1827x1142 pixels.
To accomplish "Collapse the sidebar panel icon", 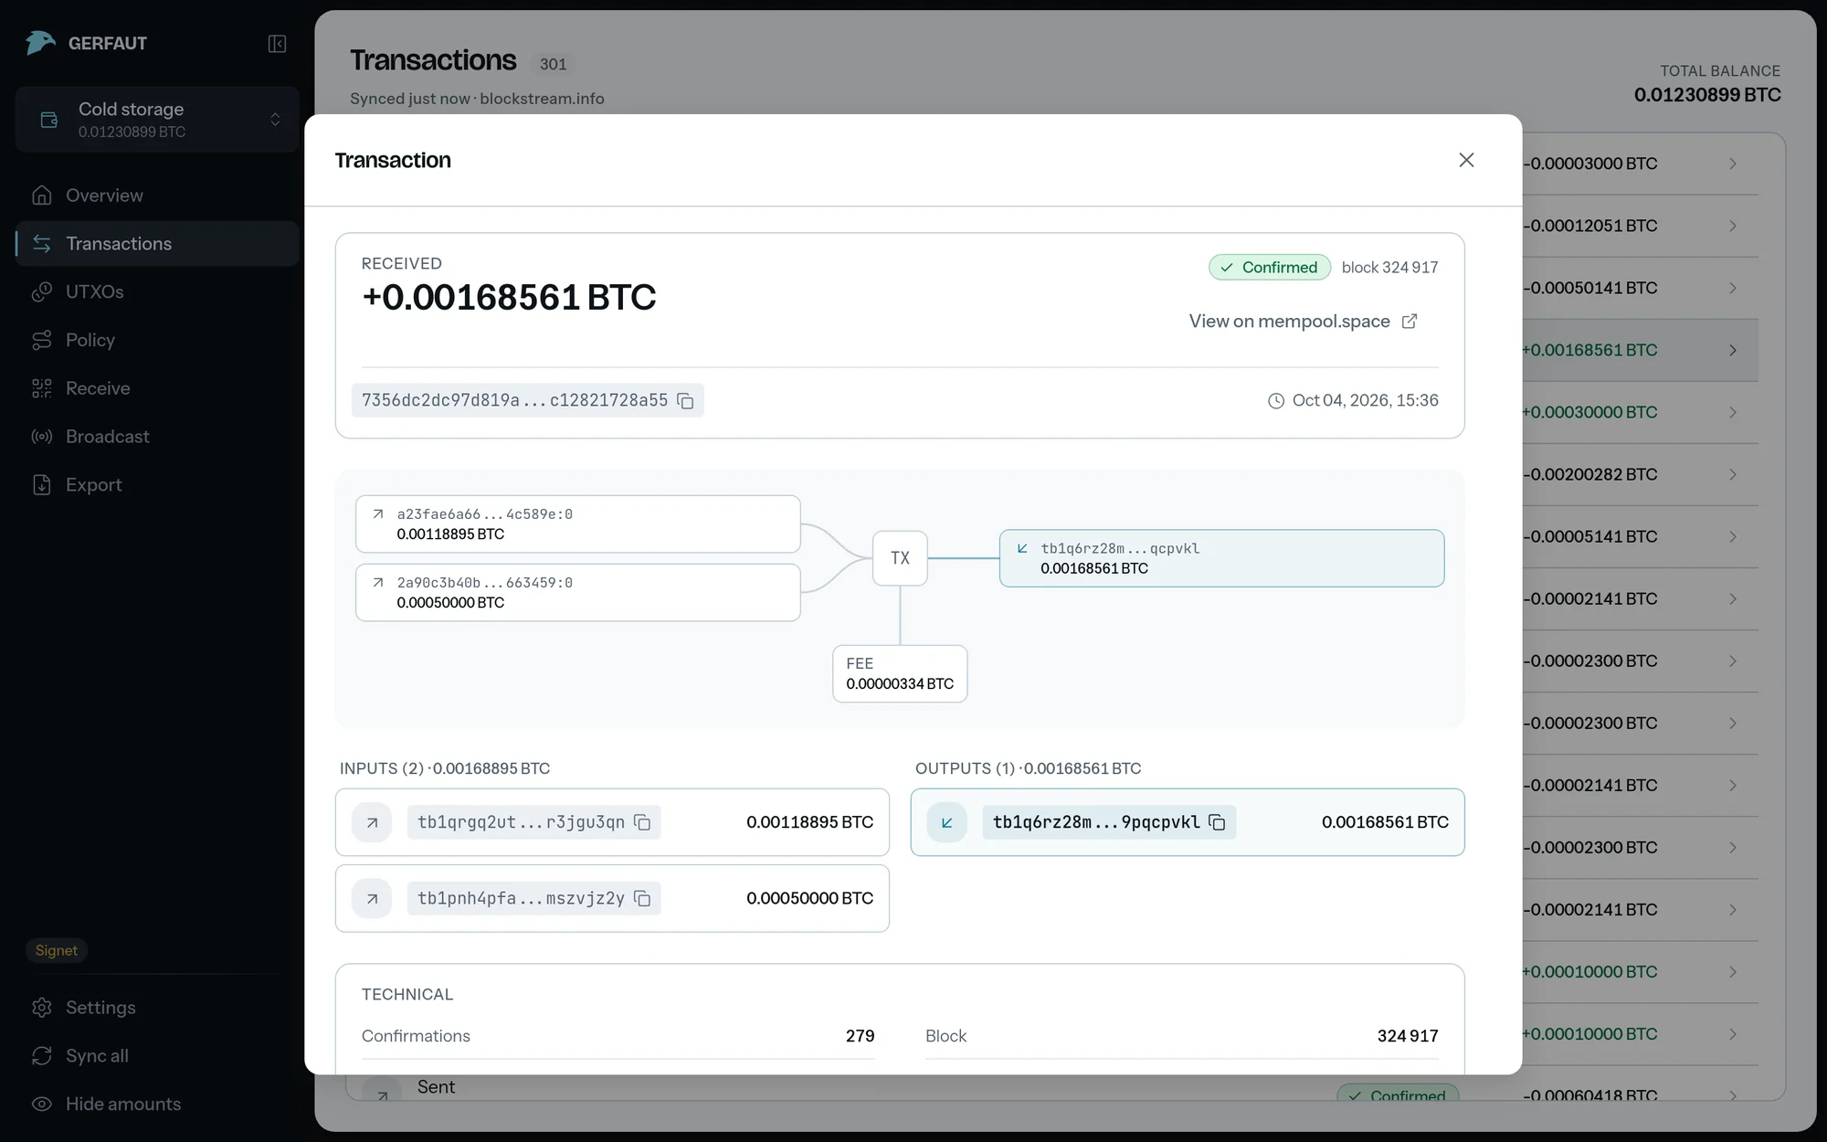I will (x=277, y=44).
